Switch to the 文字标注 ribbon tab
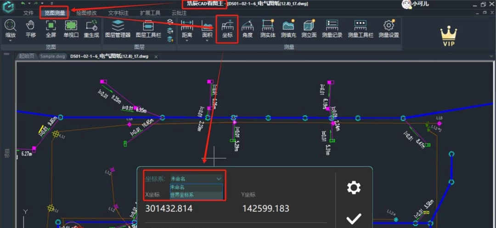The width and height of the screenshot is (496, 228). 118,13
